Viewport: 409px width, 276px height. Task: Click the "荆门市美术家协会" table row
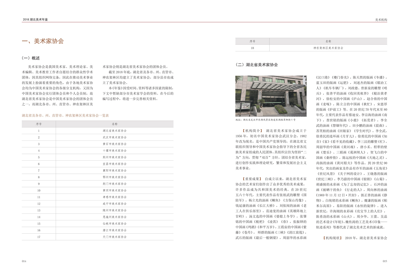click(x=98, y=184)
